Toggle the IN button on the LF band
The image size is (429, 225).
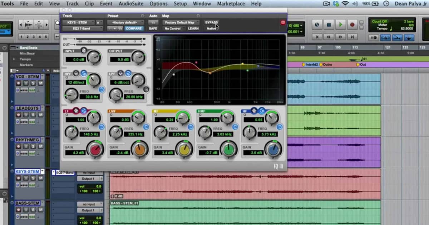coord(102,127)
